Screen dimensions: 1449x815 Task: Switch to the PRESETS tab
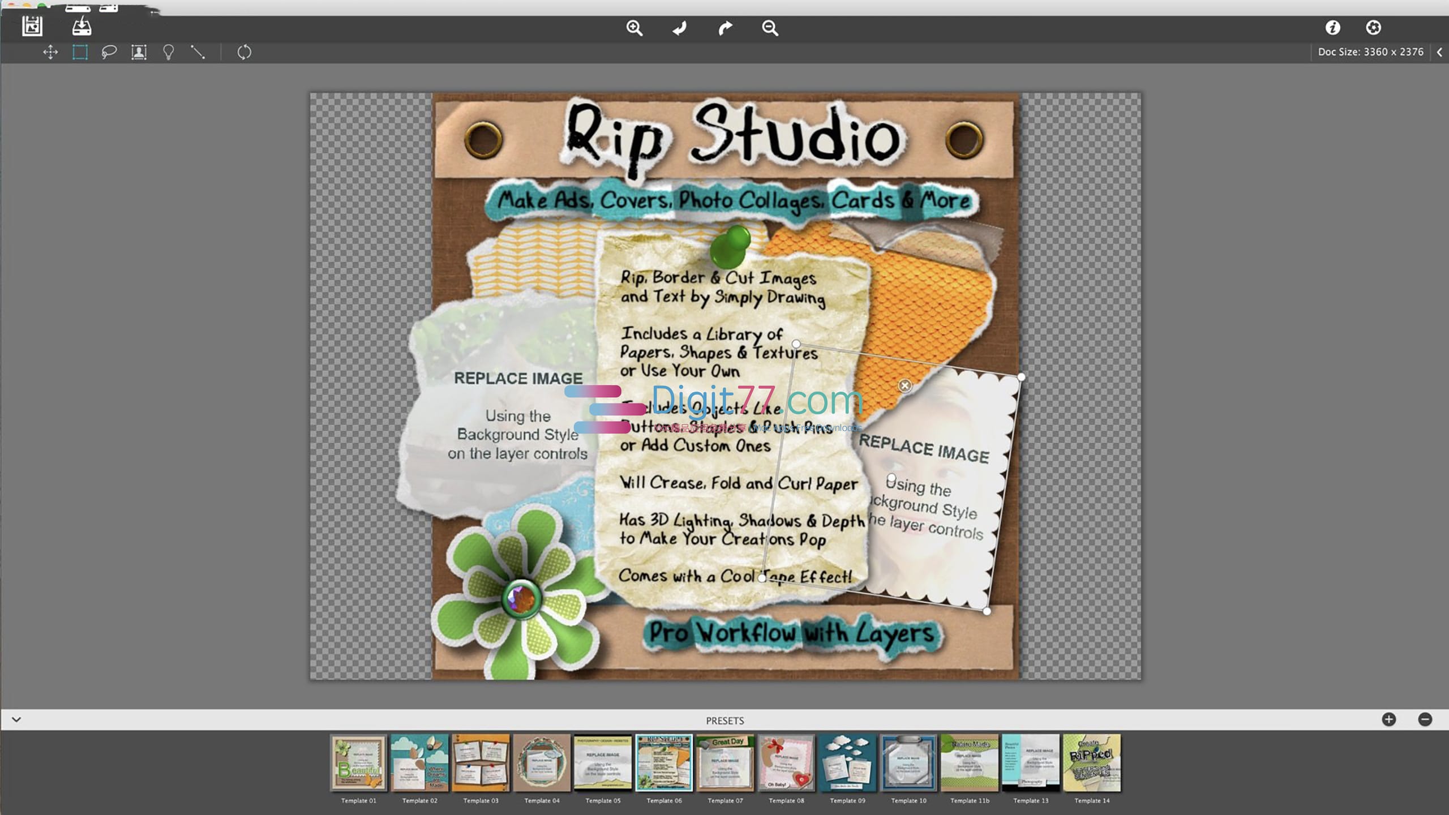[724, 720]
